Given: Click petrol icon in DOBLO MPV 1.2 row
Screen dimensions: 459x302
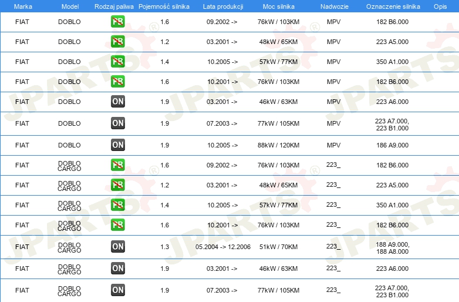Looking at the screenshot, I should (x=117, y=42).
